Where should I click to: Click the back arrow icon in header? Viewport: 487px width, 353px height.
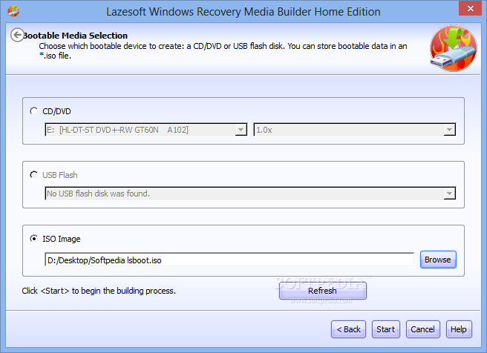[17, 35]
